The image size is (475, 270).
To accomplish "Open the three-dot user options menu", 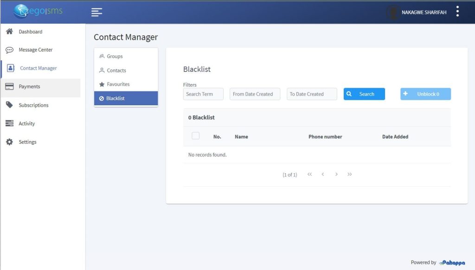I will click(457, 12).
